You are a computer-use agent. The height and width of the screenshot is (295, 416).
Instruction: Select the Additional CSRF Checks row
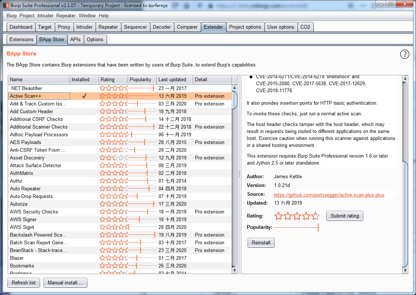coord(120,119)
